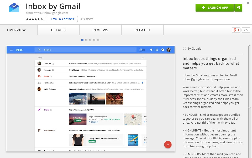Click the Inbox by Gmail app logo icon

click(14, 7)
